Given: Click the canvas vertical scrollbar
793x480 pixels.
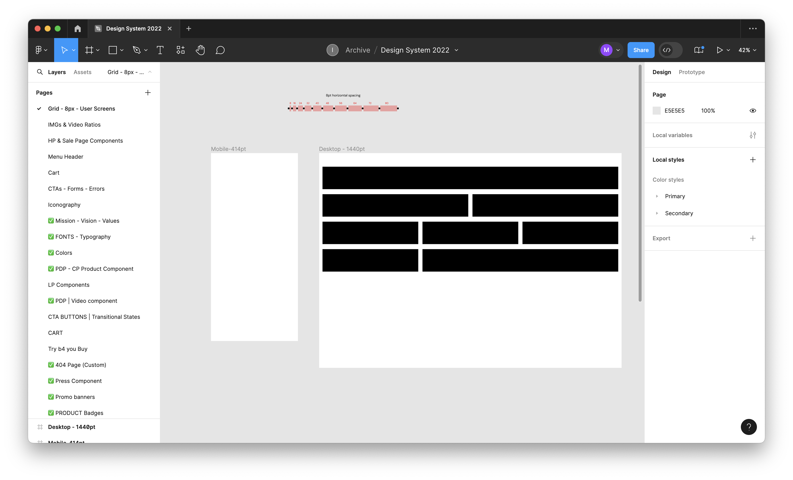Looking at the screenshot, I should [x=640, y=183].
